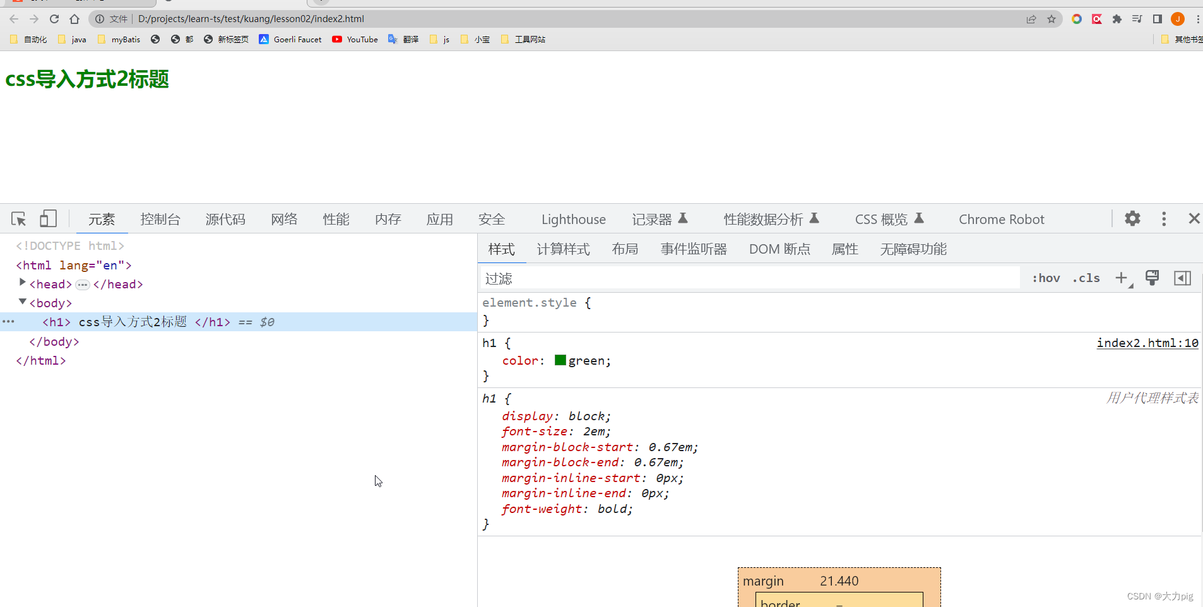1203x607 pixels.
Task: Collapse the body element node
Action: click(x=23, y=302)
